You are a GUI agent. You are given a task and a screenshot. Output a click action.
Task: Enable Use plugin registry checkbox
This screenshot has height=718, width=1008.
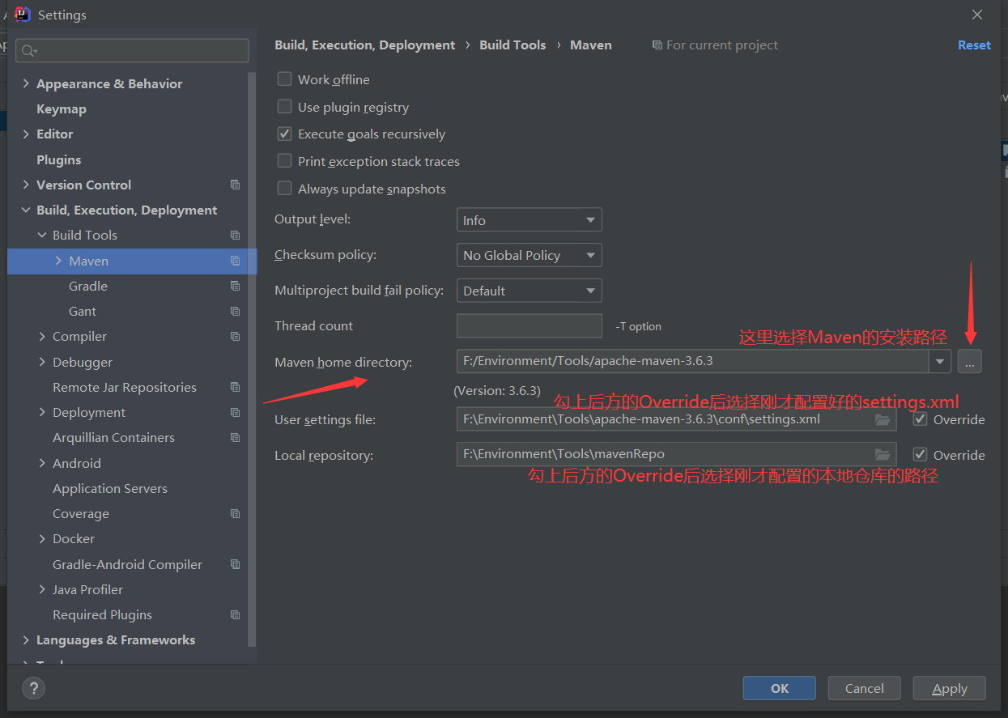284,107
